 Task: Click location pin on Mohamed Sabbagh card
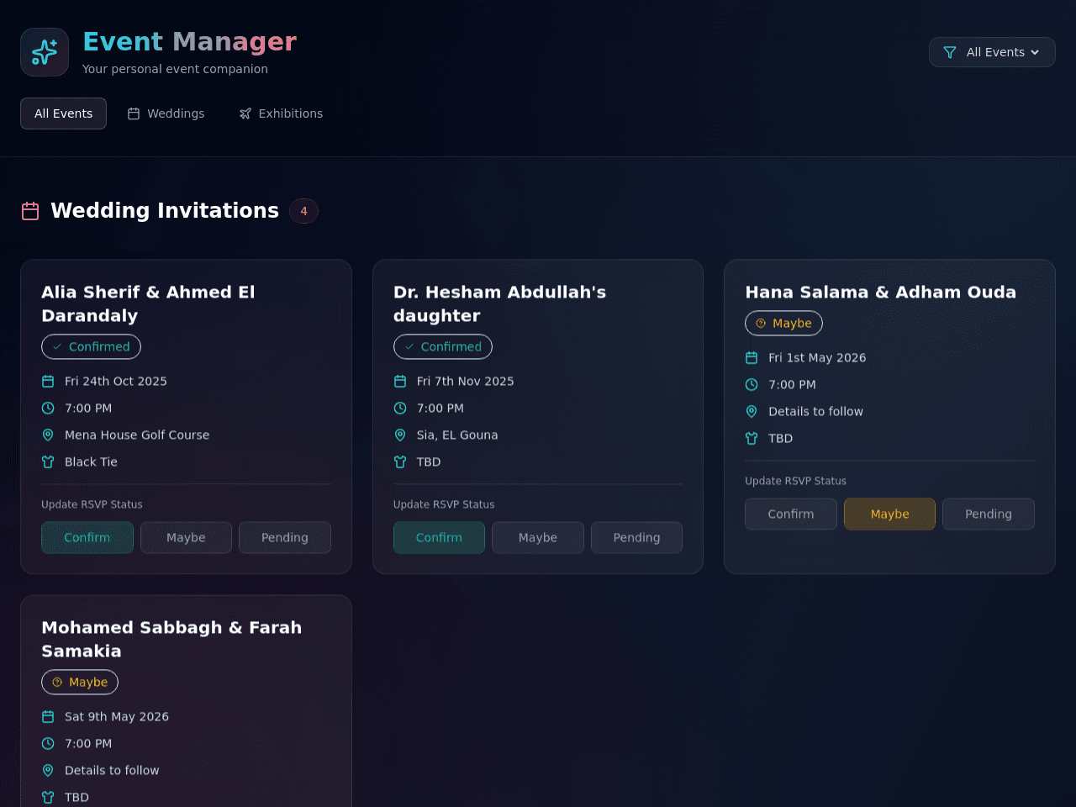pyautogui.click(x=48, y=770)
